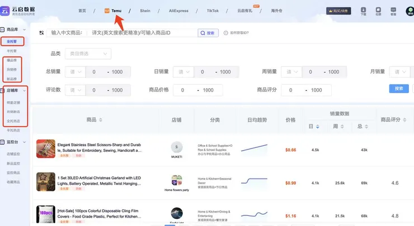Click the 购买/续费 purchase button
Viewport: 414px width, 226px height.
tap(338, 11)
